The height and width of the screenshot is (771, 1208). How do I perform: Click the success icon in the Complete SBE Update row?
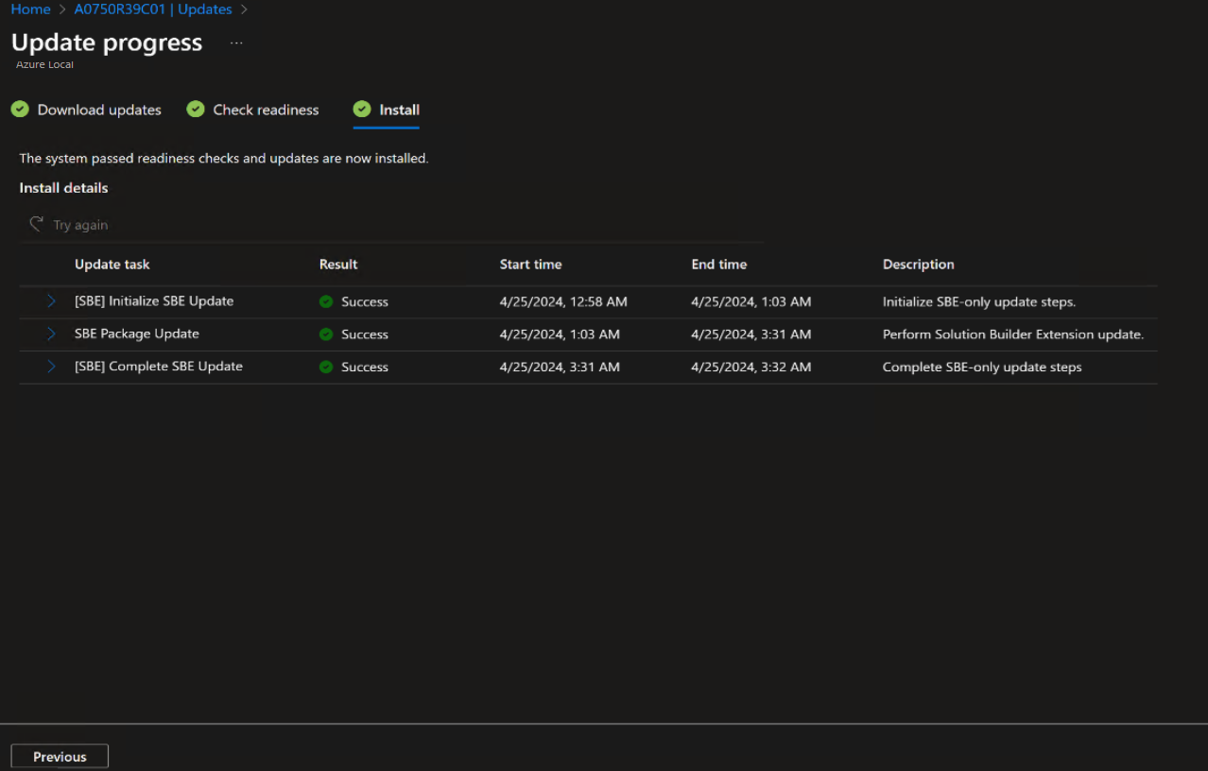click(326, 367)
